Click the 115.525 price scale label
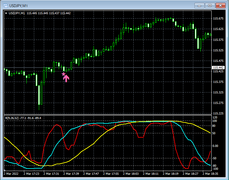This screenshot has height=180, width=229. point(218,50)
